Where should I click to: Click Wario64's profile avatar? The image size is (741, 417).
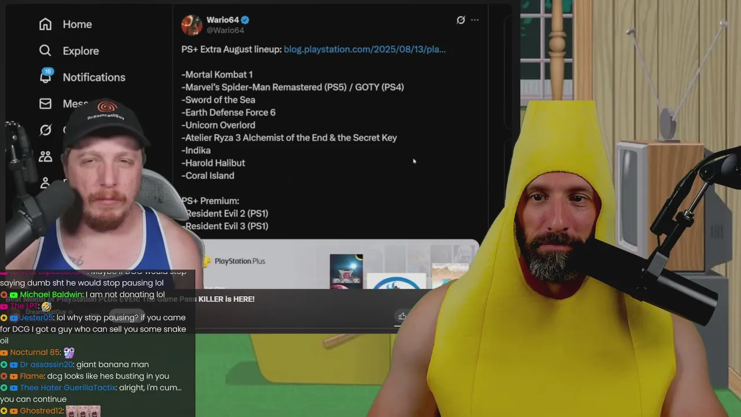[192, 25]
